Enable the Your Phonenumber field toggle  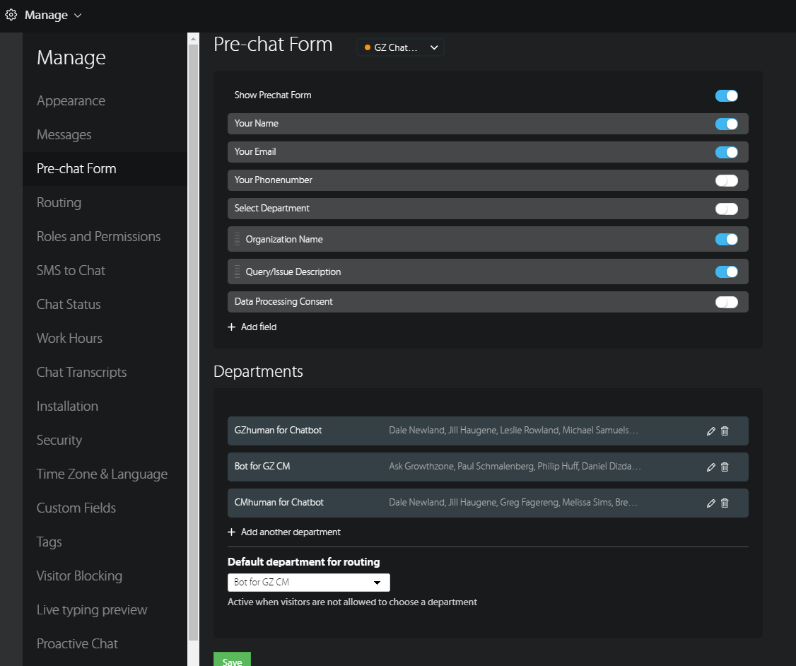click(x=726, y=180)
